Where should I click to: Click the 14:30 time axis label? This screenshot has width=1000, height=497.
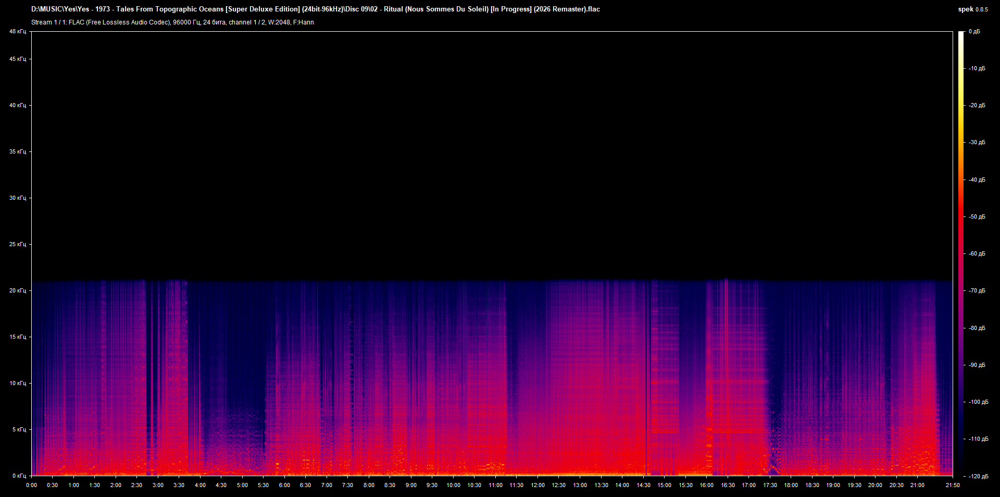644,485
